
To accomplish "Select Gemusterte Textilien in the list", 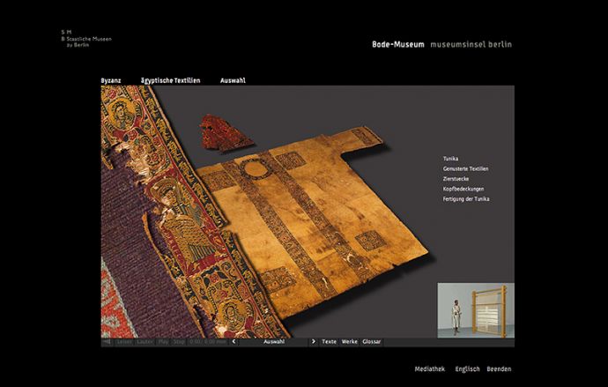I will pyautogui.click(x=465, y=168).
